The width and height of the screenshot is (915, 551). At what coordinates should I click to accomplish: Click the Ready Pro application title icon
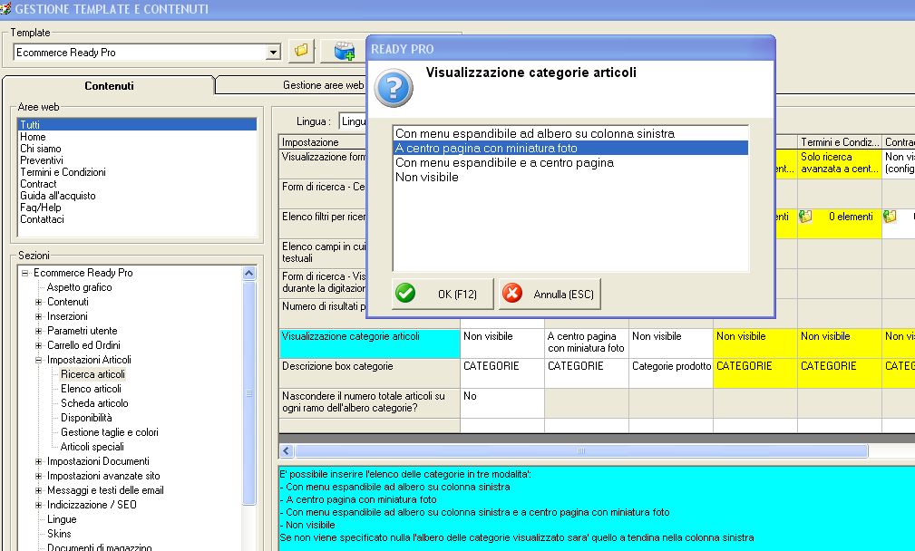5,8
